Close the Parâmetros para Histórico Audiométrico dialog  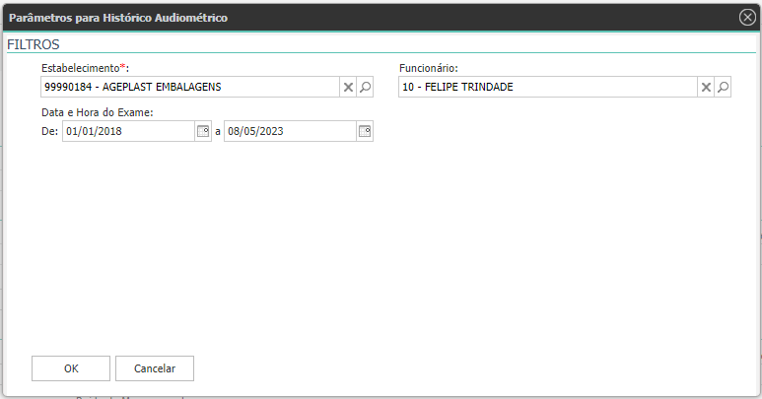tap(747, 18)
